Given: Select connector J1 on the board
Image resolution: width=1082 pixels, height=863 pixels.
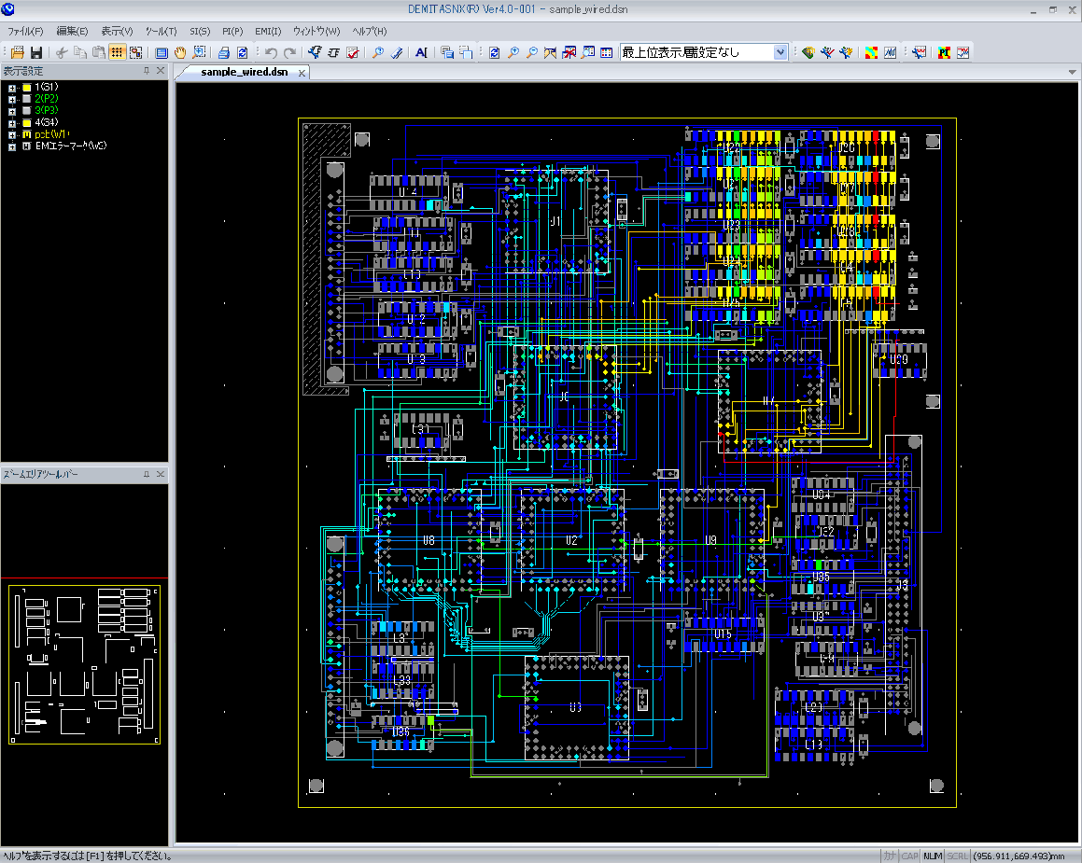Looking at the screenshot, I should pyautogui.click(x=555, y=221).
